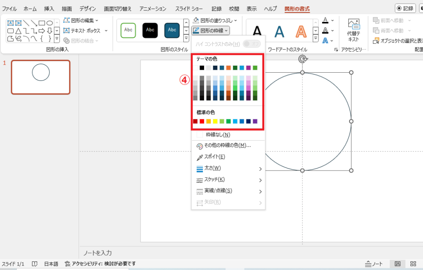Select the horizontal text box shape in gallery
The width and height of the screenshot is (423, 270).
click(10, 23)
